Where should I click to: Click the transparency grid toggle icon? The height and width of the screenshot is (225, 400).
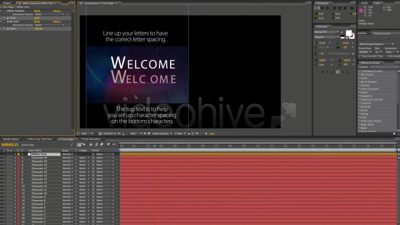pyautogui.click(x=149, y=134)
